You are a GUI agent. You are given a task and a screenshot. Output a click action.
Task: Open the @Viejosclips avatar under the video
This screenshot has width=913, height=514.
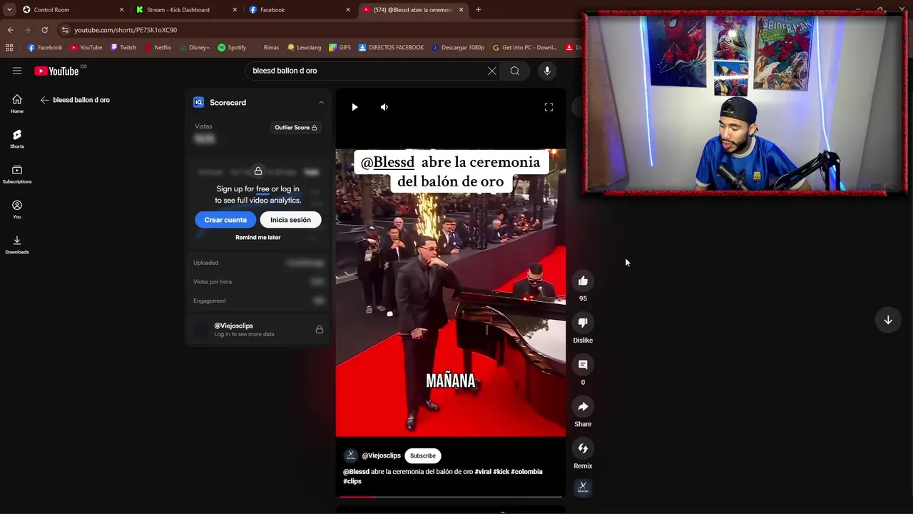click(x=350, y=455)
